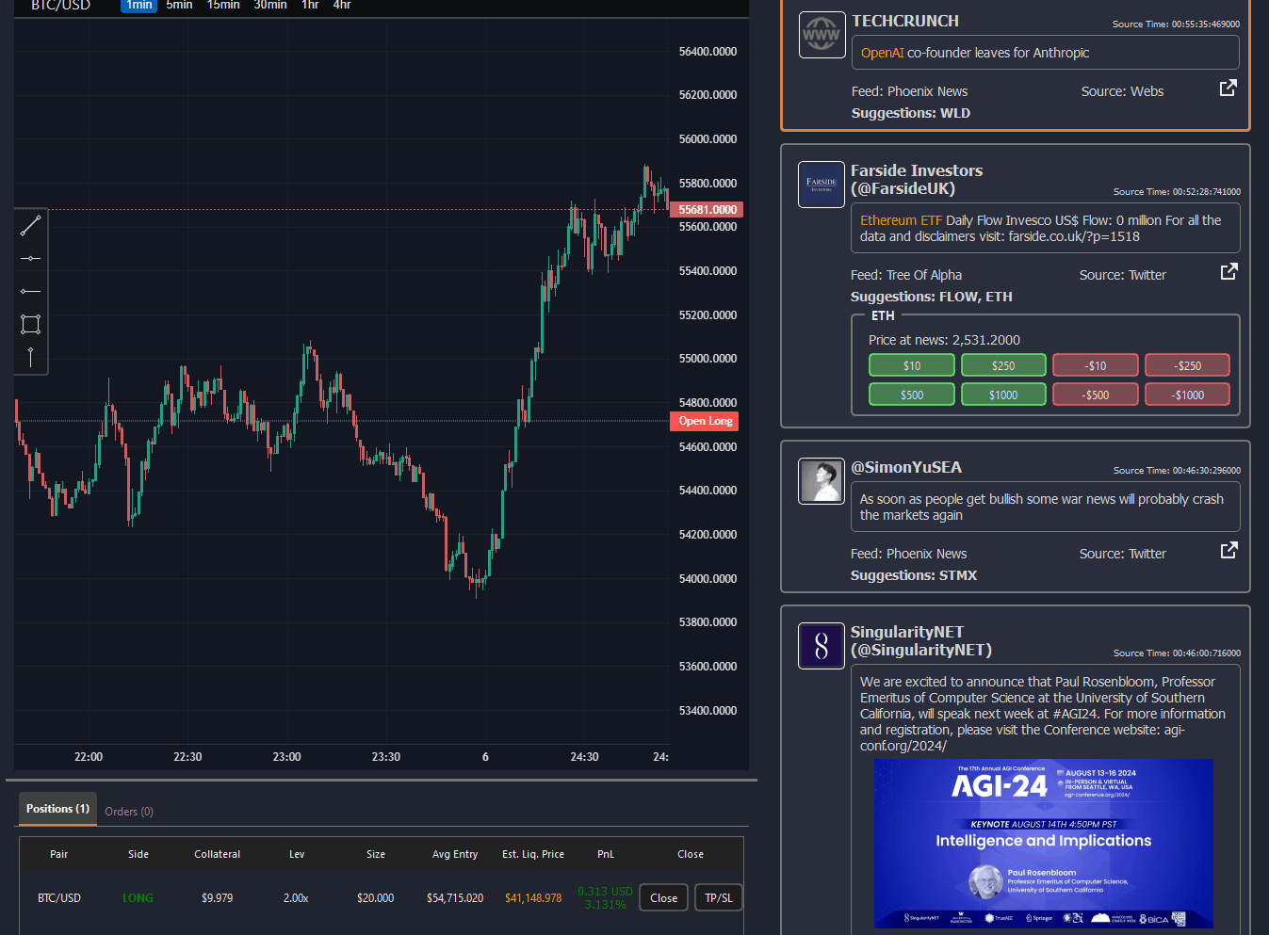Screen dimensions: 1269x935
Task: Open TP/SL settings for BTC/USD position
Action: pos(718,897)
